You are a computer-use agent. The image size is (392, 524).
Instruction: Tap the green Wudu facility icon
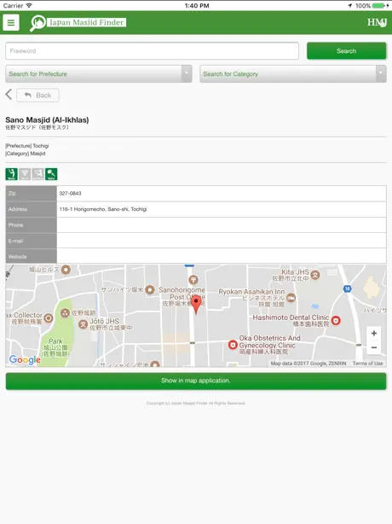click(x=12, y=174)
